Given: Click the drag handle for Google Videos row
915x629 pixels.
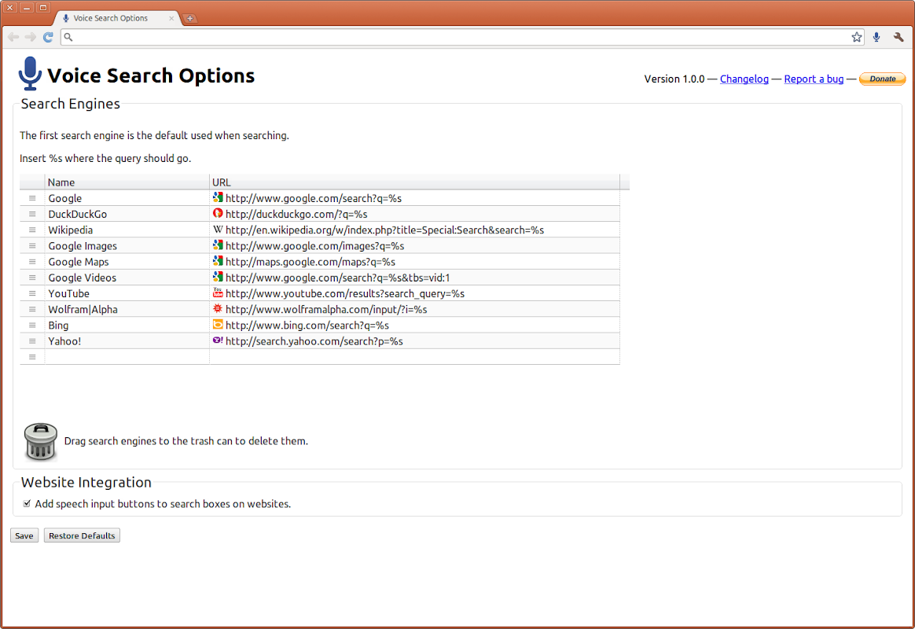Looking at the screenshot, I should (x=32, y=278).
